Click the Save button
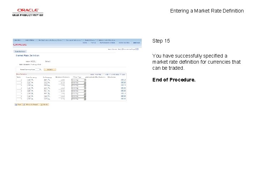 (18, 104)
